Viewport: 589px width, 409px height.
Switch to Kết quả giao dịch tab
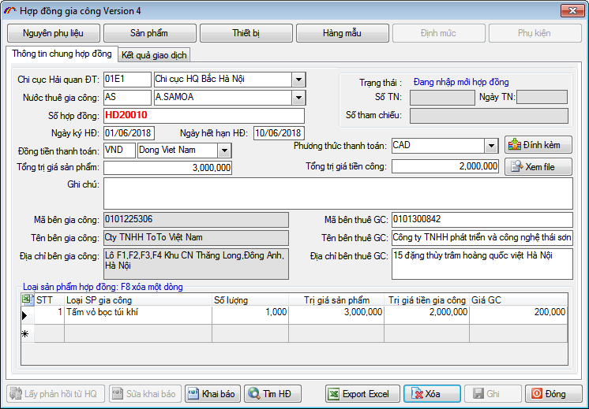[155, 55]
